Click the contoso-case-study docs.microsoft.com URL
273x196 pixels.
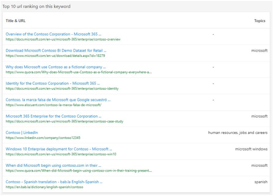64,121
